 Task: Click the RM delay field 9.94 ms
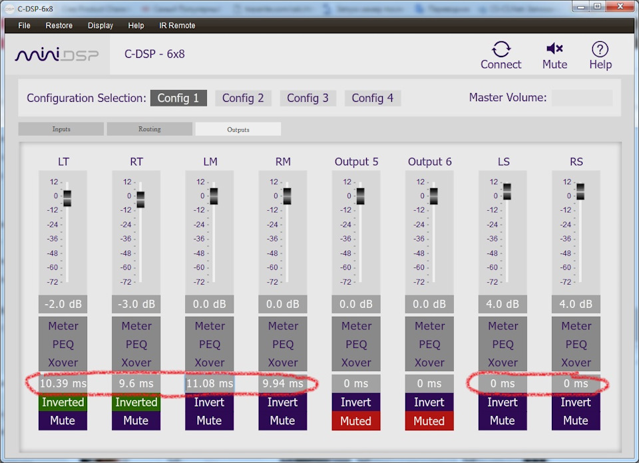tap(283, 384)
